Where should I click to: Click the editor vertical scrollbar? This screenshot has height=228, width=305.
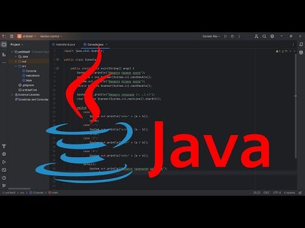point(295,106)
